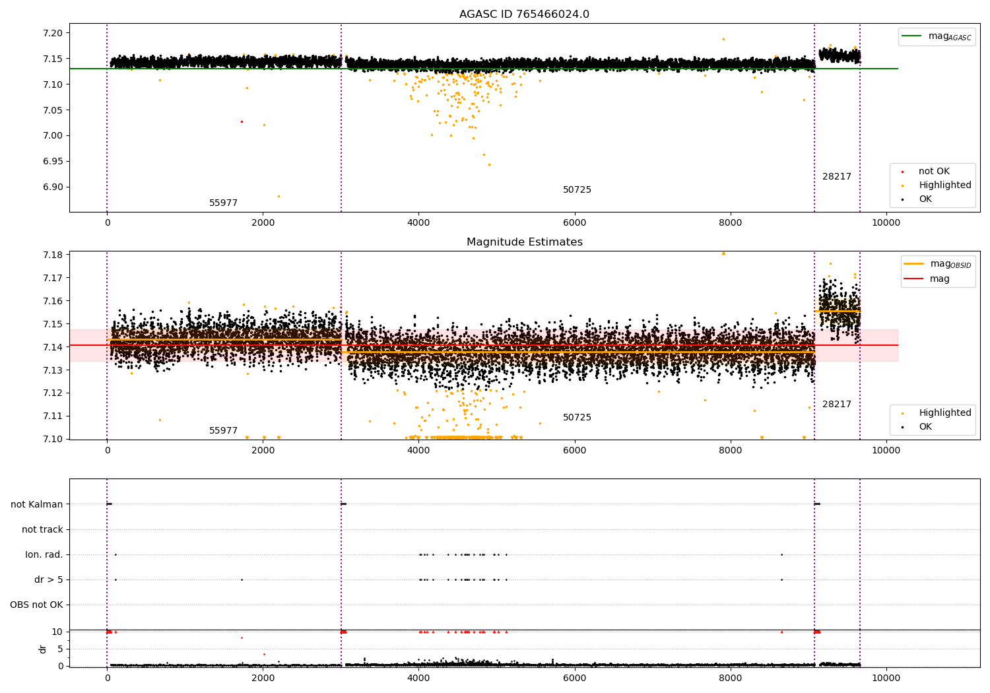Viewport: 990px width, 693px height.
Task: Click the "Magnitude Estimates" plot title
Action: [524, 242]
